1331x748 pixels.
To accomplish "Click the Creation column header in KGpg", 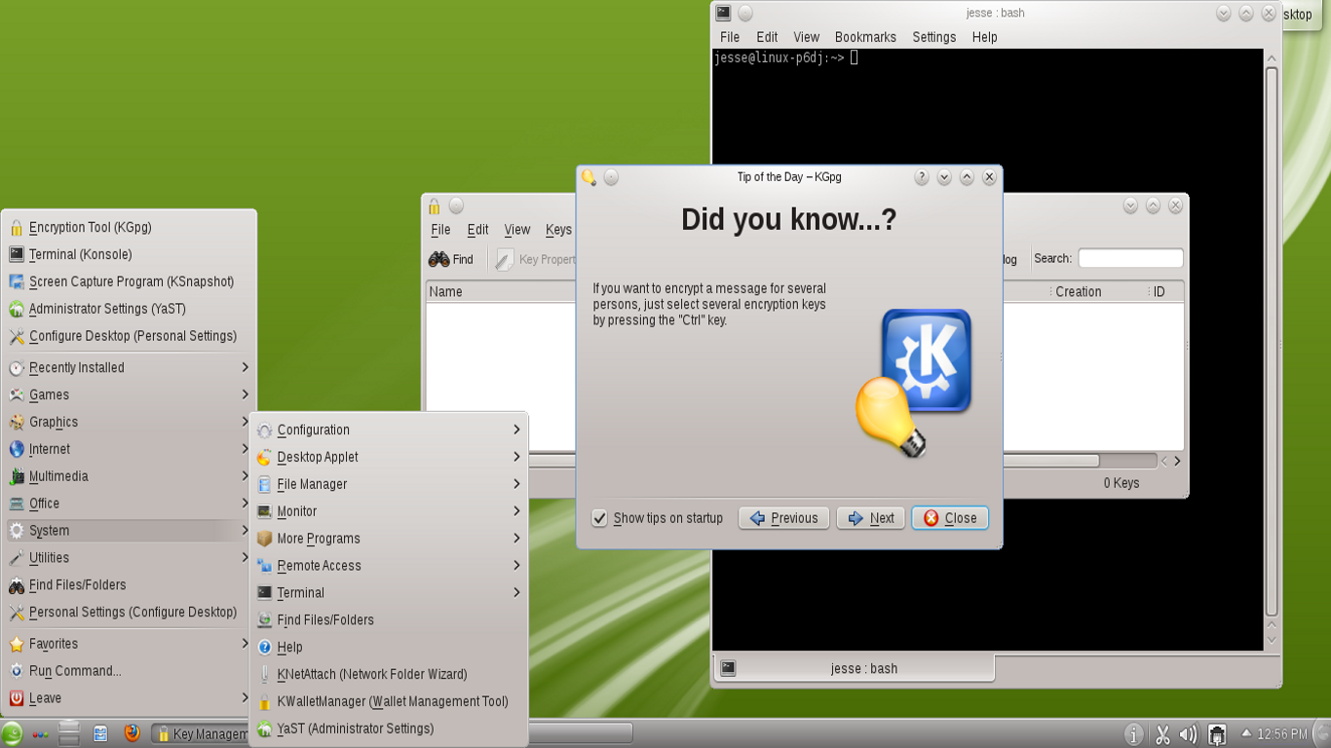I will point(1098,291).
